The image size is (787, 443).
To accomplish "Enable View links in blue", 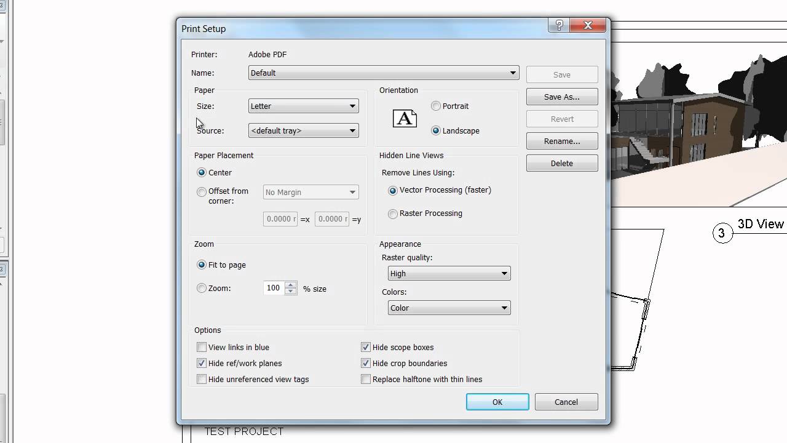I will (x=233, y=347).
